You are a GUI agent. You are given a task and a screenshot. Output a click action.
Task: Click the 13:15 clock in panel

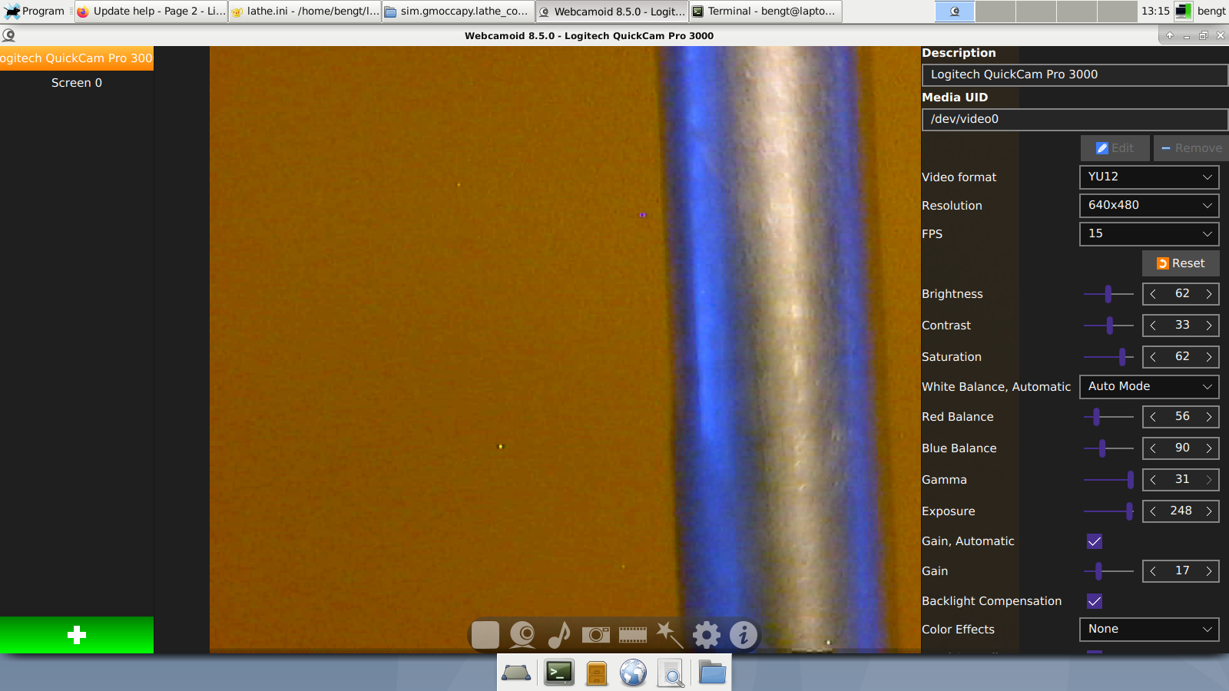(x=1155, y=12)
